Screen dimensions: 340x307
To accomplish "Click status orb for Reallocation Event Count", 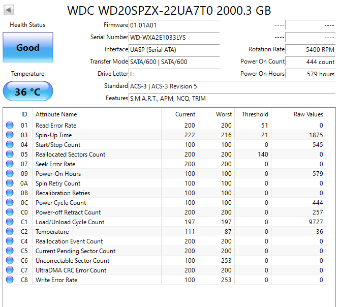I will point(10,241).
